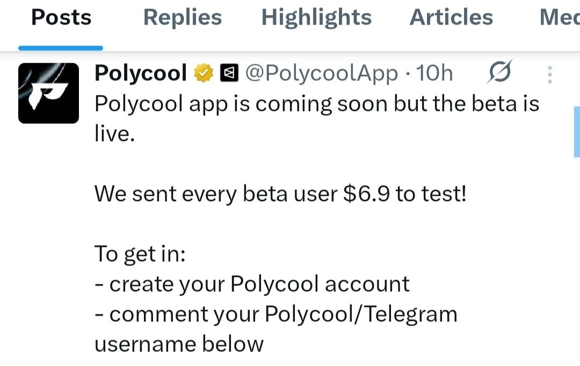Tap the "We sent every beta user $6.9" text
The image size is (580, 366).
pyautogui.click(x=280, y=194)
